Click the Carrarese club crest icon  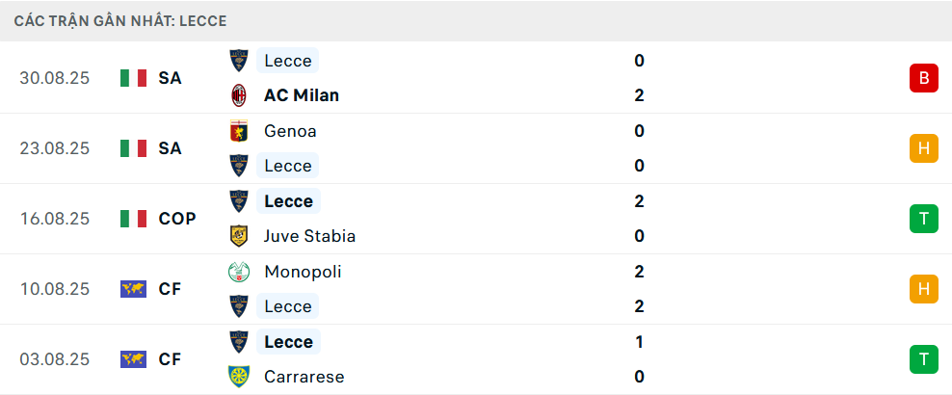click(238, 377)
